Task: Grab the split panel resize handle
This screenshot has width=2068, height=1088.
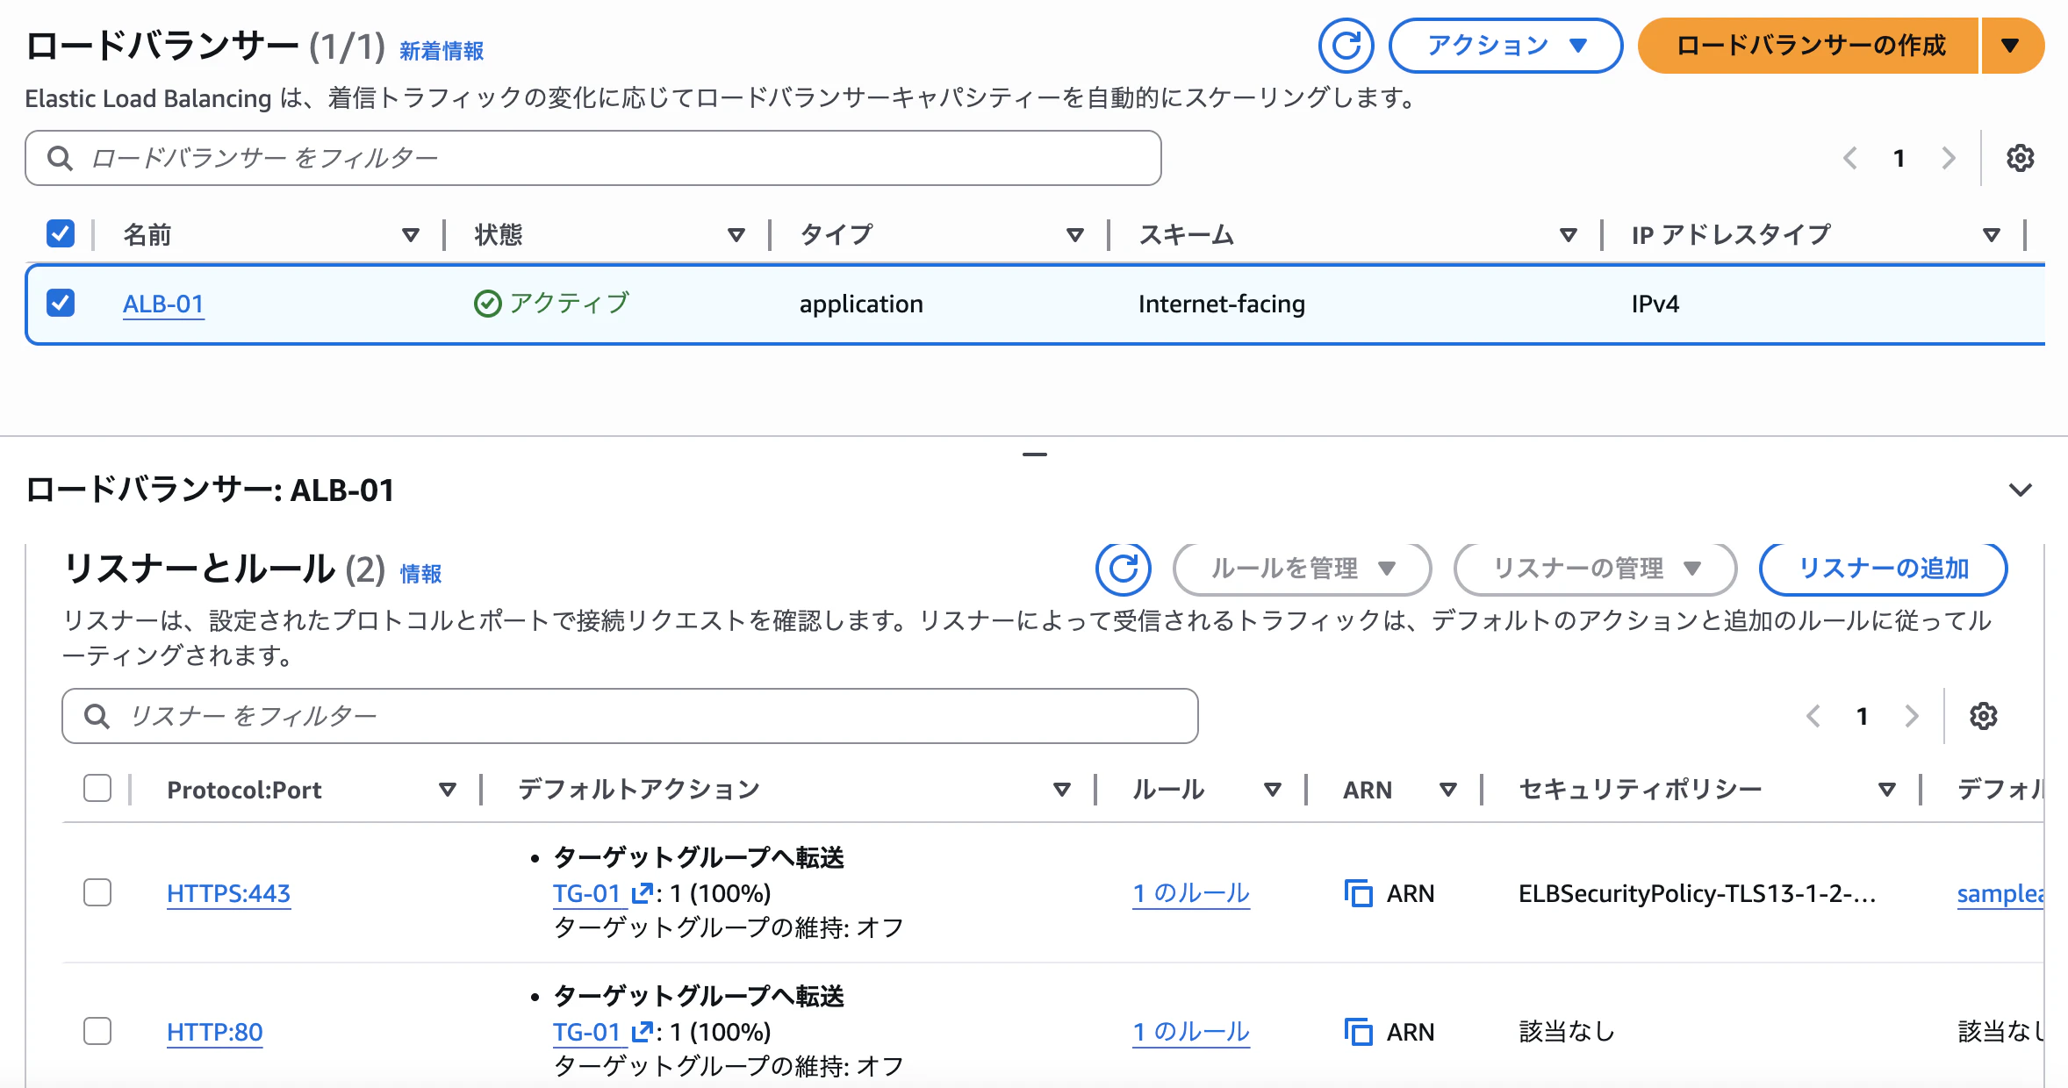Action: (1035, 455)
